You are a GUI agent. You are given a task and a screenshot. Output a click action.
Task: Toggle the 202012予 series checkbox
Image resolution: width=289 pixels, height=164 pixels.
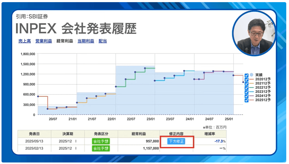[x=246, y=80]
